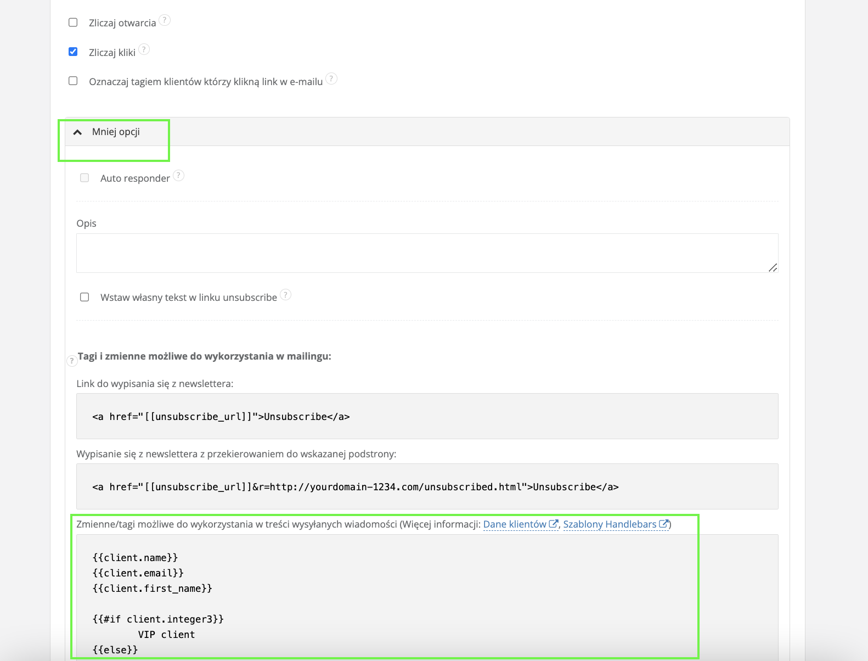This screenshot has width=868, height=661.
Task: Focus the Opis text area
Action: click(427, 253)
